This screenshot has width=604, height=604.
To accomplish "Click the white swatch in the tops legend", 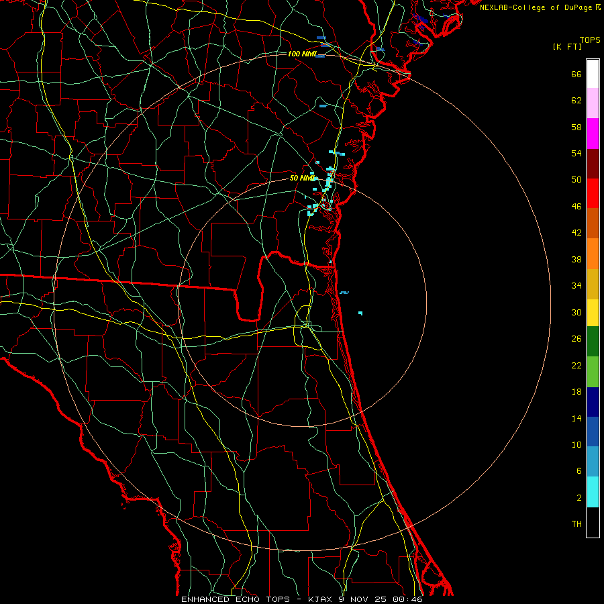I will (593, 74).
